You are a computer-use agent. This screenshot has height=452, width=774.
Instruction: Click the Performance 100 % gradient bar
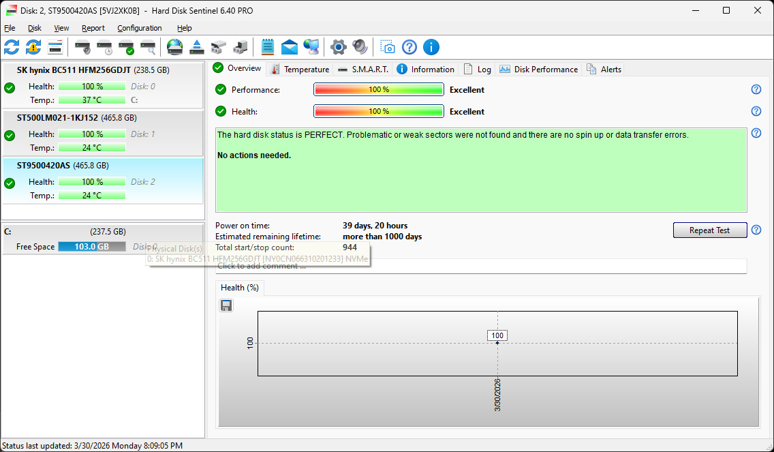(379, 89)
